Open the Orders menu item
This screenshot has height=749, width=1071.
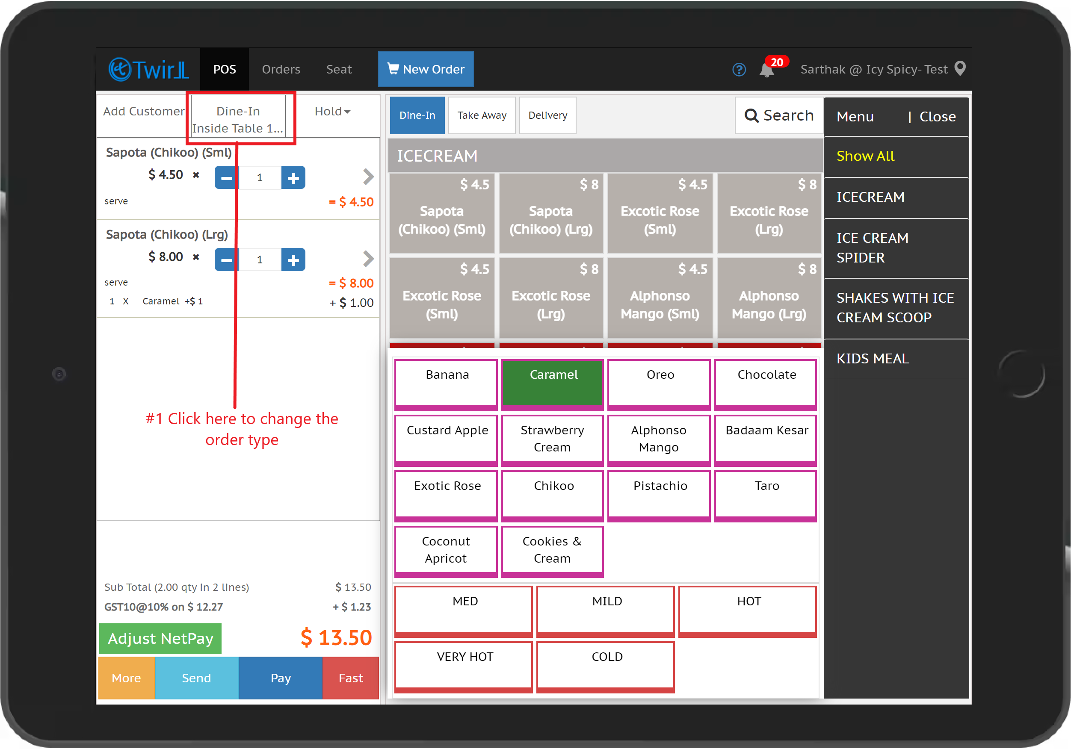(281, 70)
